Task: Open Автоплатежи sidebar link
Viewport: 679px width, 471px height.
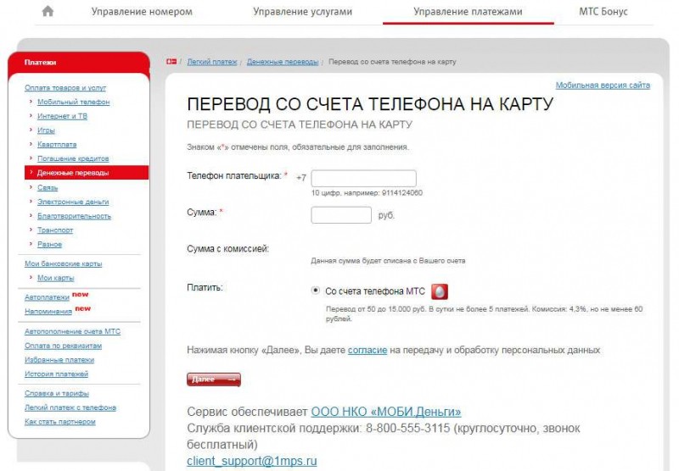Action: click(x=47, y=297)
